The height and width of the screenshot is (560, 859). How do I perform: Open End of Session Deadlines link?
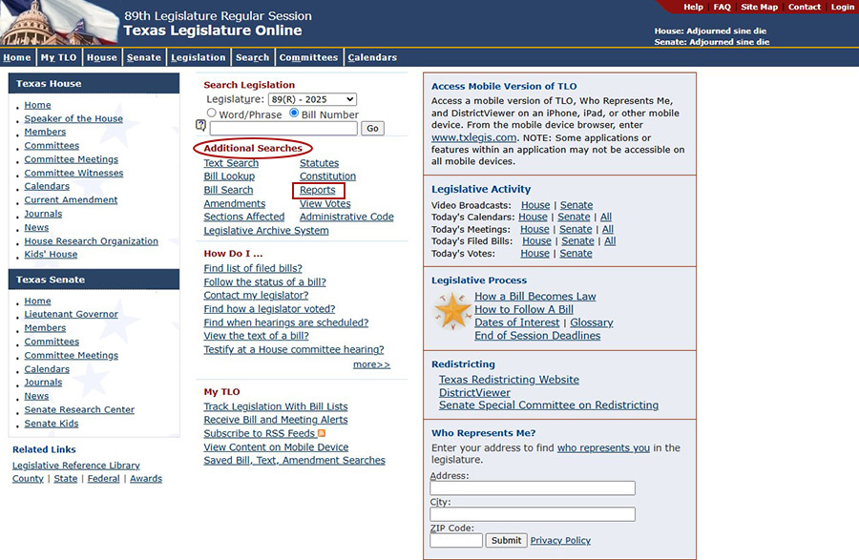(x=537, y=336)
